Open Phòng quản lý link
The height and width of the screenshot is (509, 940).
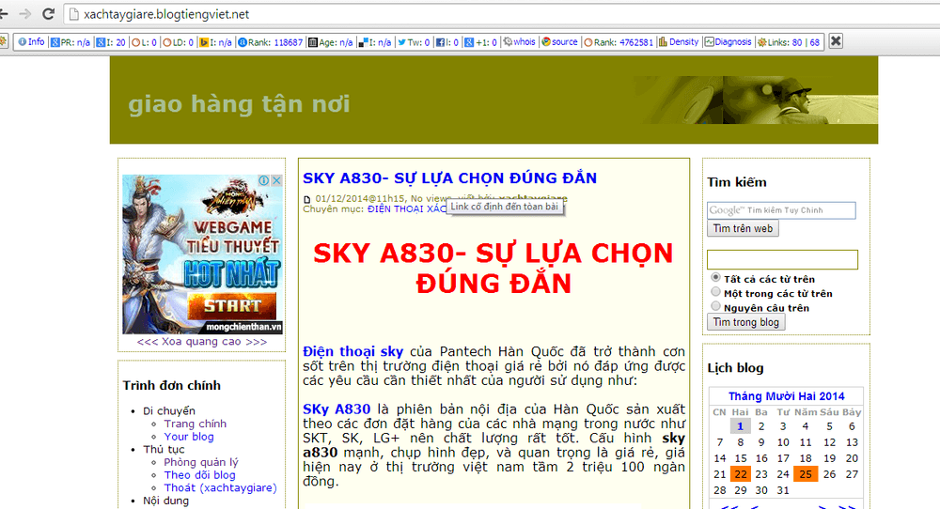[x=201, y=462]
